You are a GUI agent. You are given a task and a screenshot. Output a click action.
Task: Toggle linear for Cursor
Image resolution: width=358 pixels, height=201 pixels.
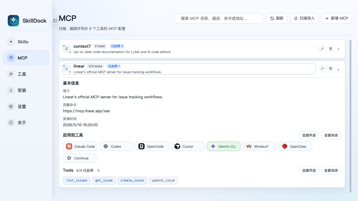coord(188,146)
